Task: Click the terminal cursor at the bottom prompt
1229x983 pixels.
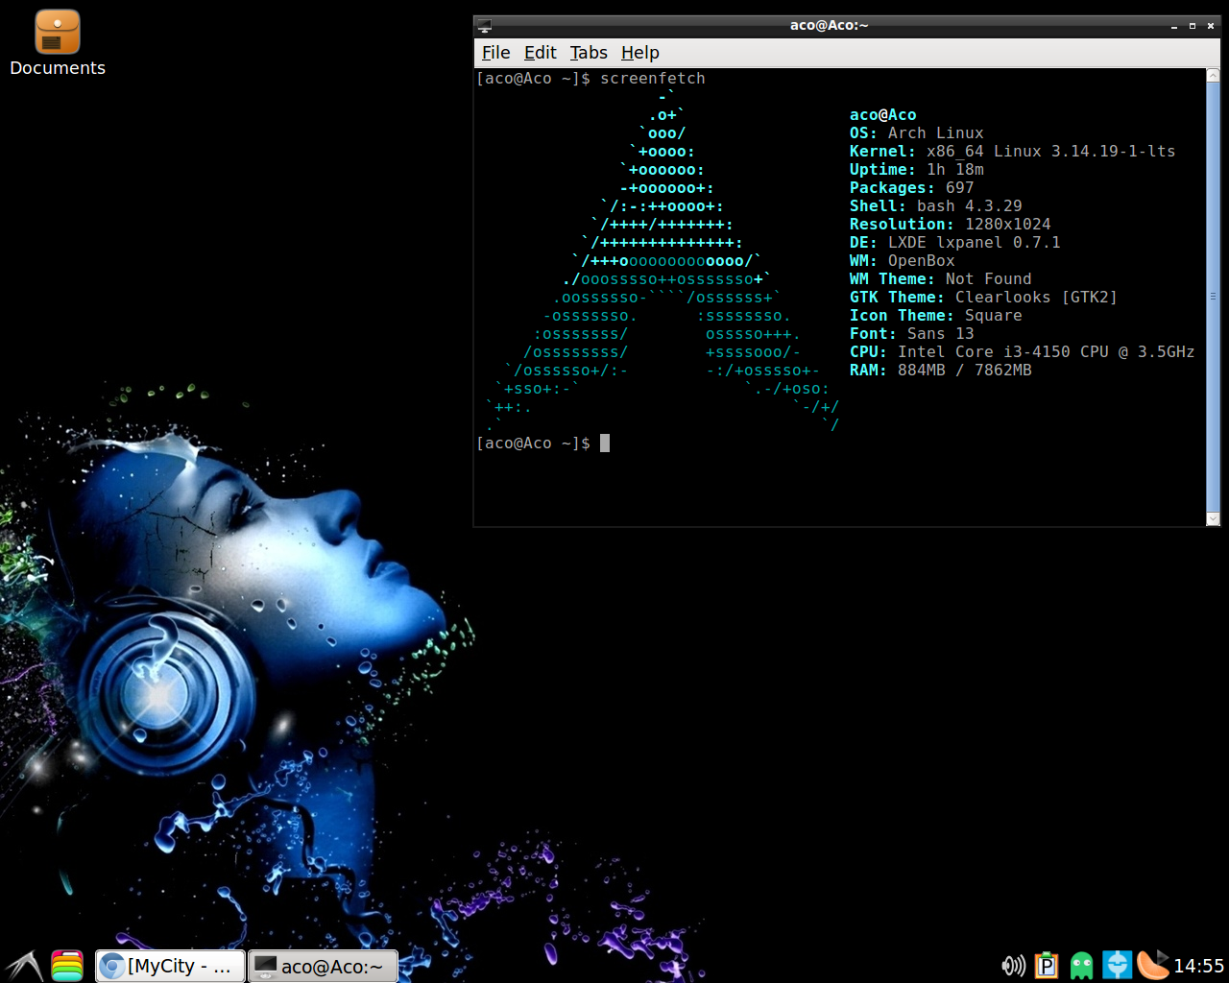Action: (x=605, y=444)
